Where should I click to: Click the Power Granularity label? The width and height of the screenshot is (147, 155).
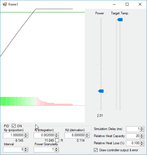pyautogui.click(x=46, y=144)
